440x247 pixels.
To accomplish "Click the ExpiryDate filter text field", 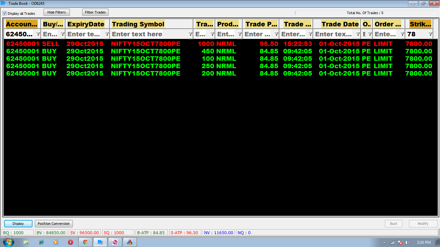I will coord(85,34).
